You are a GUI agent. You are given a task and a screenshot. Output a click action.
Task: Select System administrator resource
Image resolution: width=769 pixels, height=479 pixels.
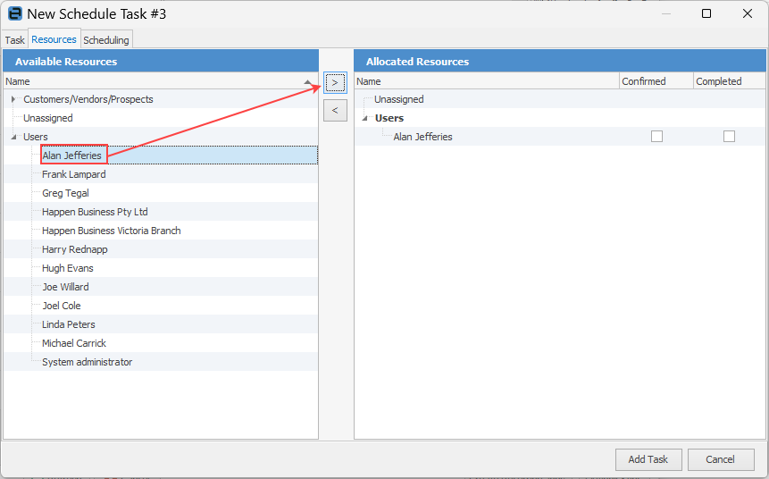point(87,362)
